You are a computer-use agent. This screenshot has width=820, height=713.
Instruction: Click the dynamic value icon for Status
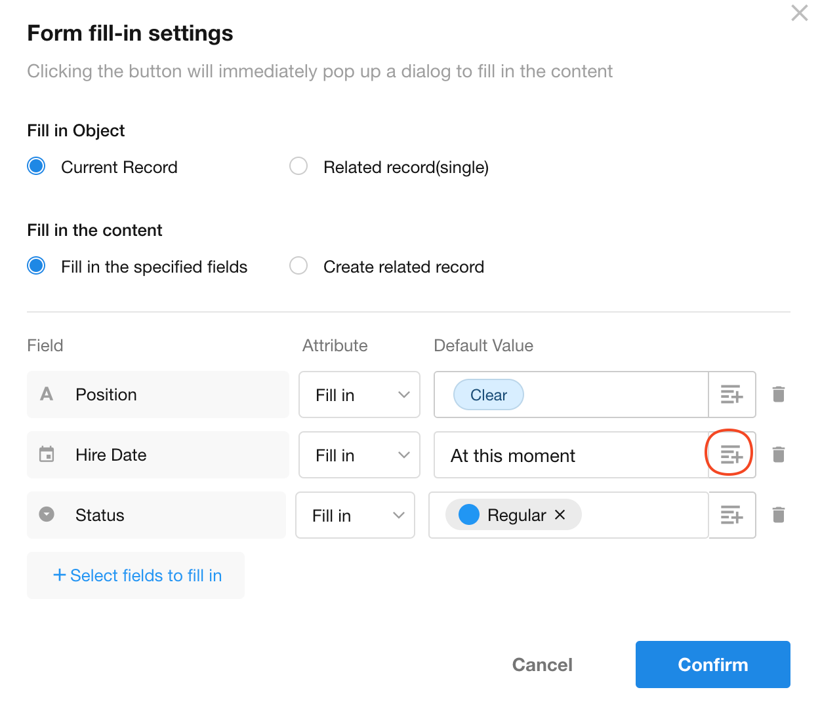pyautogui.click(x=731, y=515)
